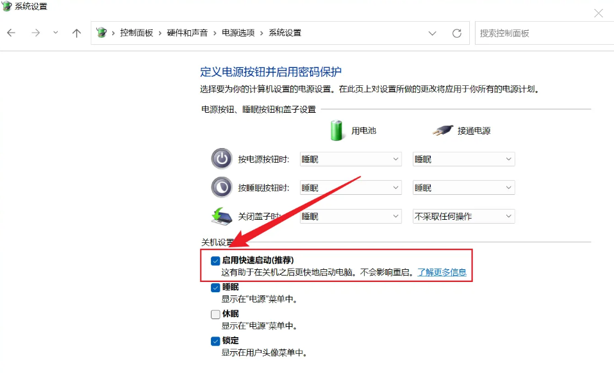Image resolution: width=614 pixels, height=373 pixels.
Task: Navigate to 硬件和声音 breadcrumb
Action: pyautogui.click(x=187, y=33)
